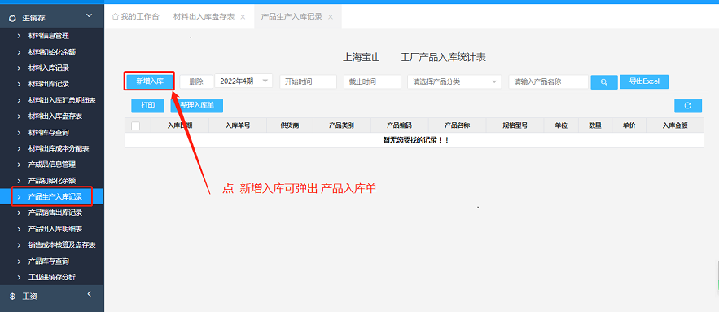Image resolution: width=719 pixels, height=312 pixels.
Task: Click the 单价 column header
Action: pyautogui.click(x=629, y=125)
